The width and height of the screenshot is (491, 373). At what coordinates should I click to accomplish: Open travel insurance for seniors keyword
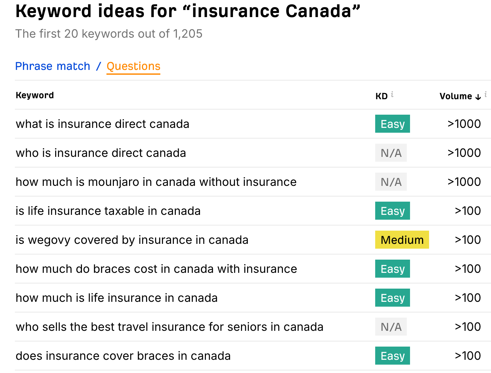click(x=169, y=327)
